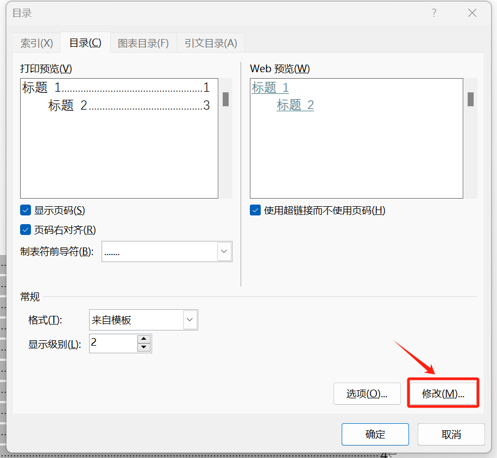Click the help question mark icon

(434, 14)
